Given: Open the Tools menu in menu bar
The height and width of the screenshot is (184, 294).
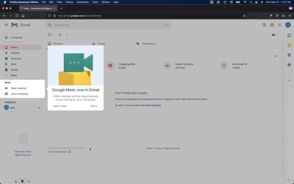Looking at the screenshot, I should coord(95,2).
